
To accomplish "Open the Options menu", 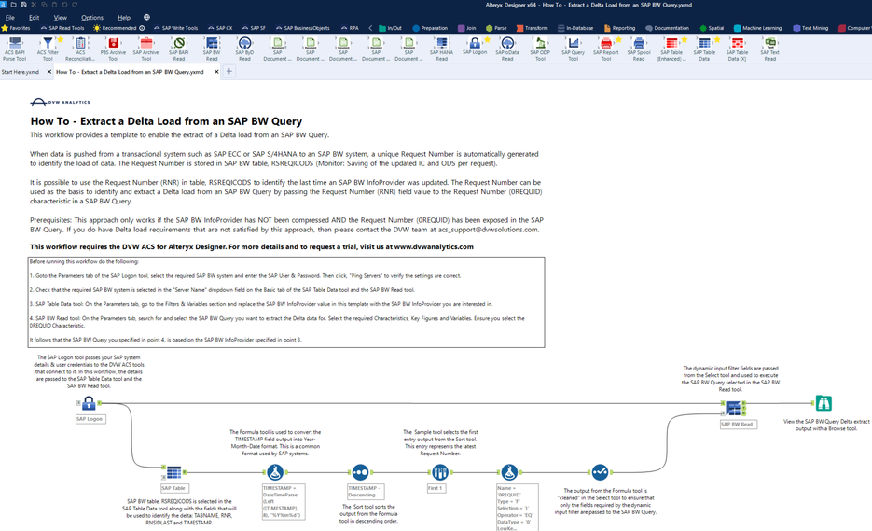I will click(x=91, y=17).
